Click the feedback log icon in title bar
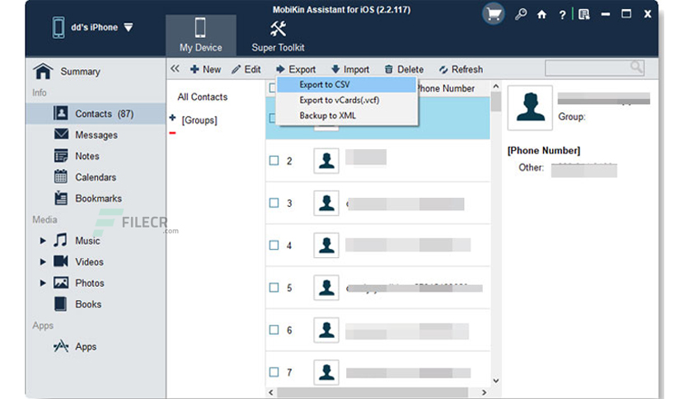 pos(584,15)
